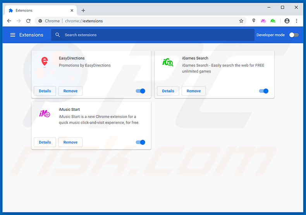Click the iGames Search toolbar extension icon
Image resolution: width=306 pixels, height=215 pixels.
click(273, 21)
